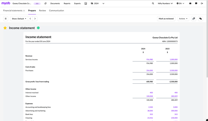
Task: Open the Reports menu
Action: tap(67, 4)
